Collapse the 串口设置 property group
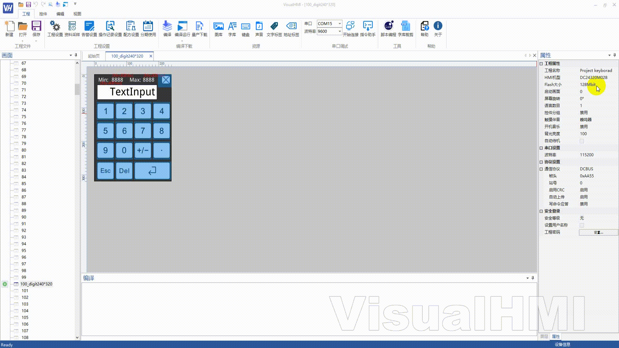 pyautogui.click(x=541, y=148)
